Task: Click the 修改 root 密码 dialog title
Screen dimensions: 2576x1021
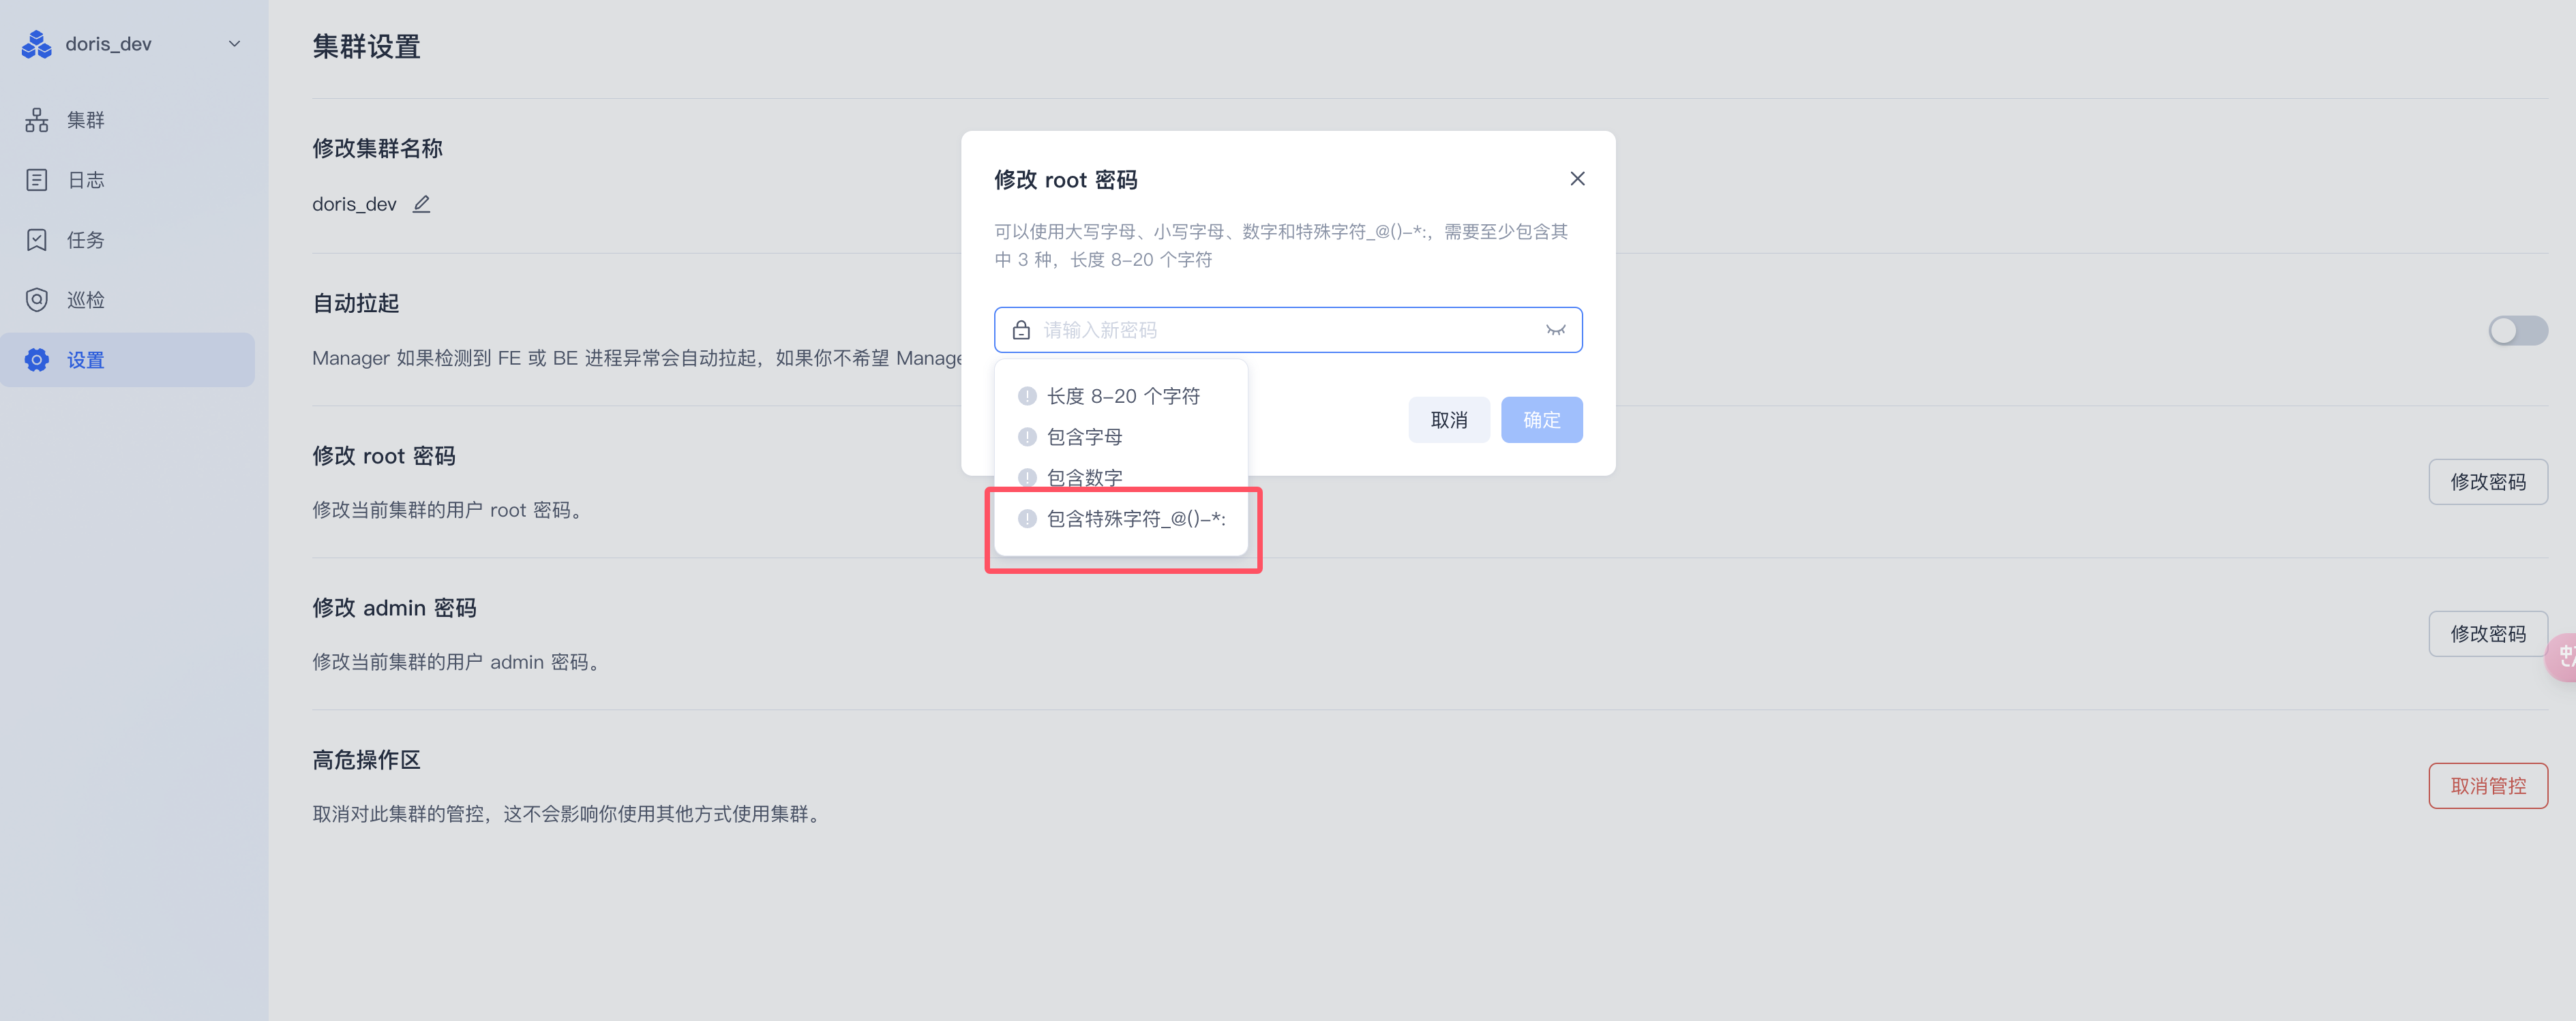Action: coord(1066,180)
